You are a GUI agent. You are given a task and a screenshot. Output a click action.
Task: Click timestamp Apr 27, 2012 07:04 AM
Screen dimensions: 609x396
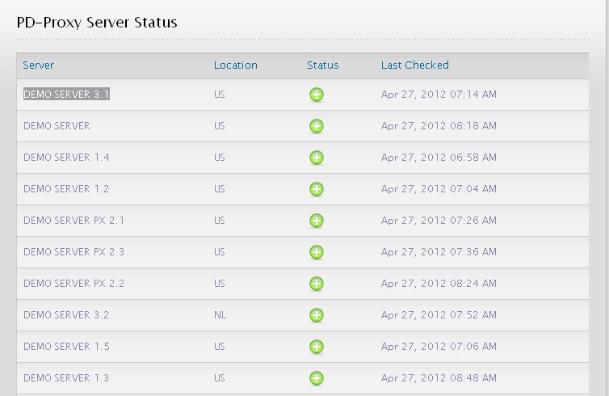(439, 189)
